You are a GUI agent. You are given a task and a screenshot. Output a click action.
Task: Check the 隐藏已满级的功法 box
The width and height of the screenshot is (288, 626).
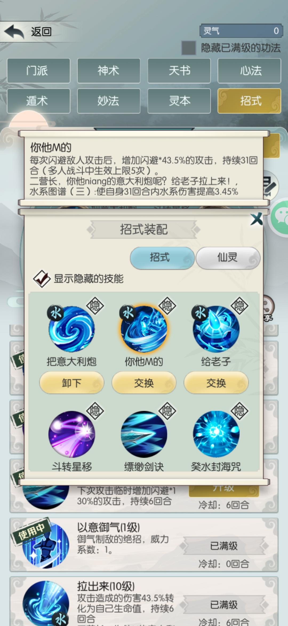pos(189,48)
